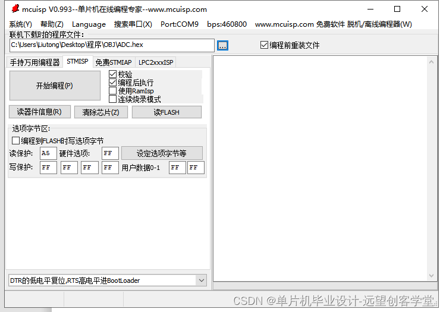Click the program file path field
The width and height of the screenshot is (443, 312).
(112, 45)
